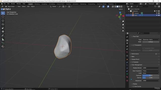Switch to Solid viewport shading

tap(117, 6)
